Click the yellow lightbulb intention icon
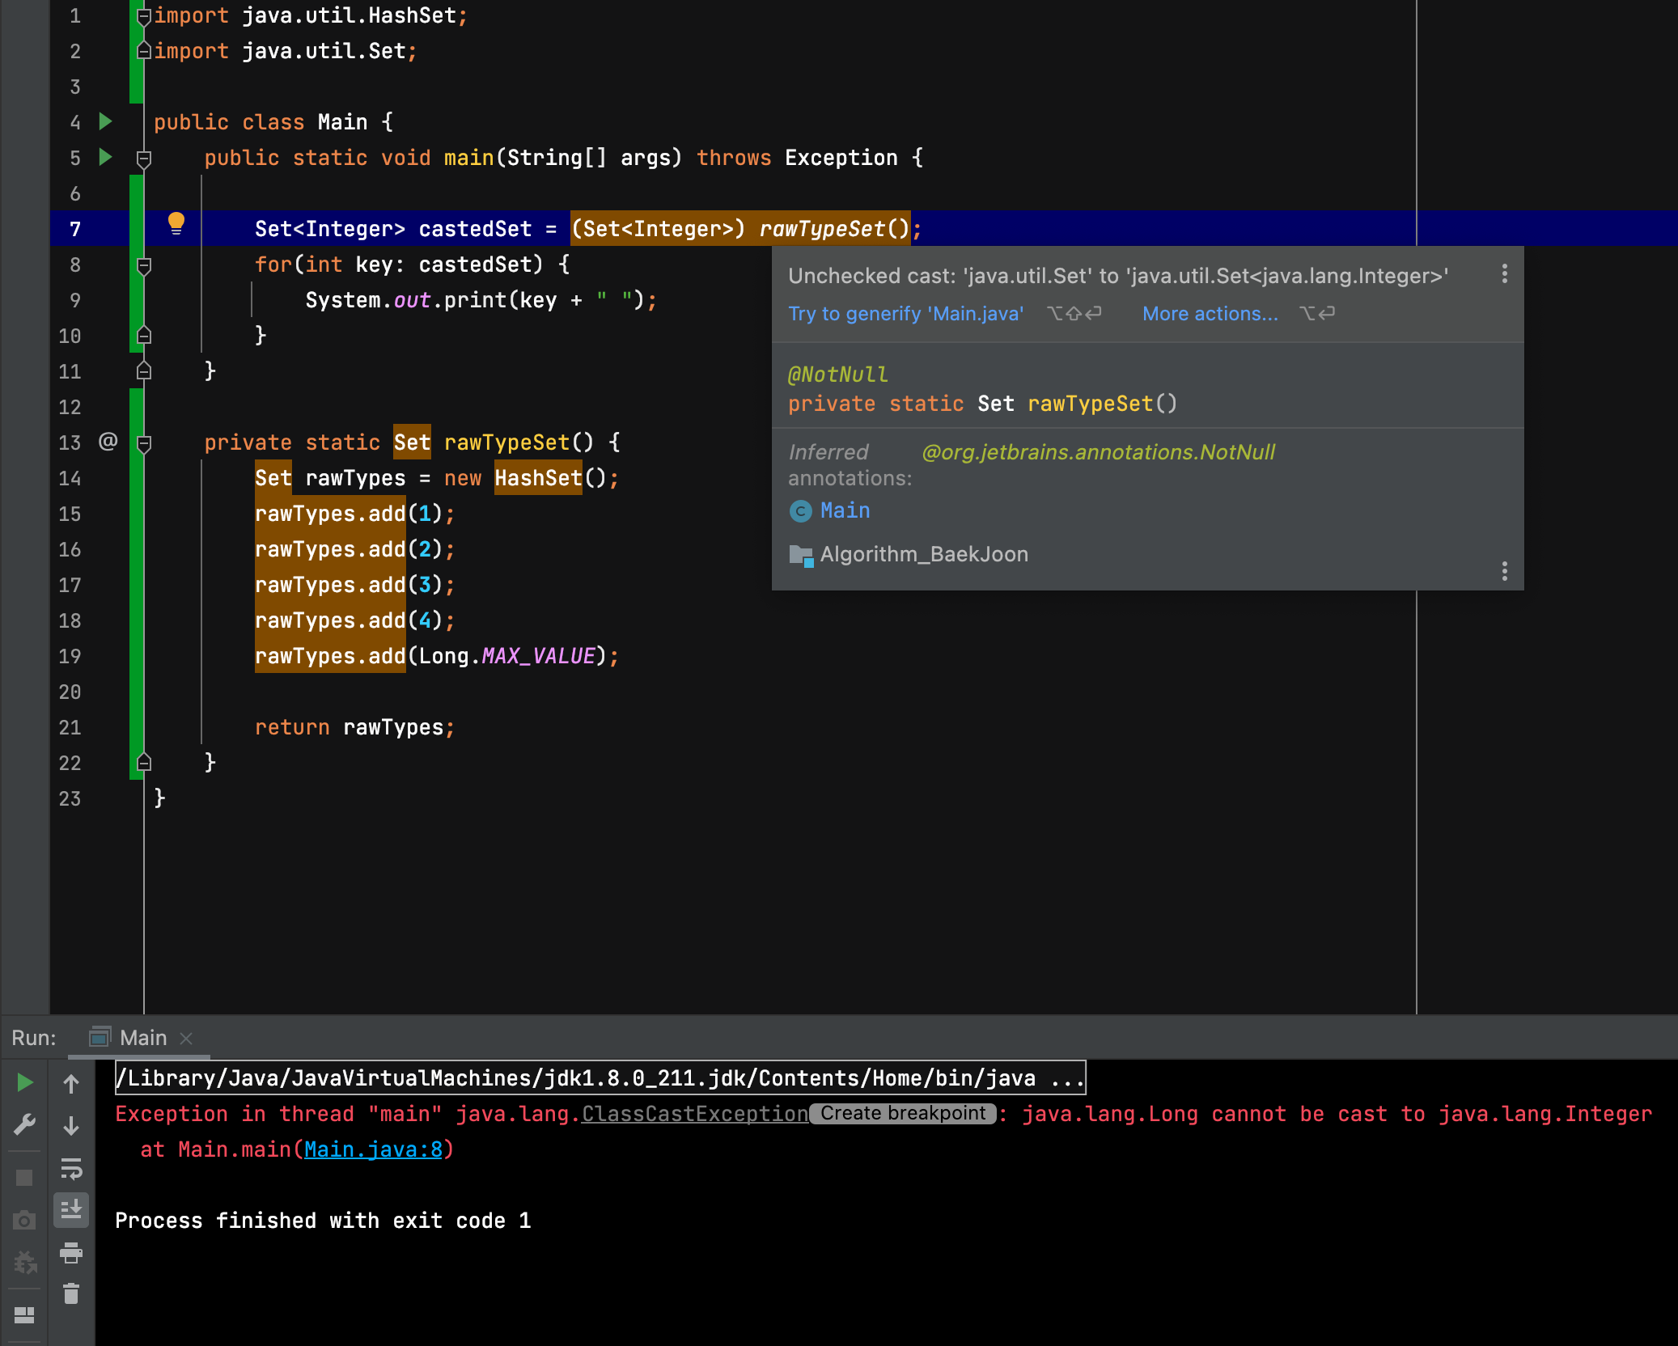Viewport: 1678px width, 1346px height. click(176, 222)
